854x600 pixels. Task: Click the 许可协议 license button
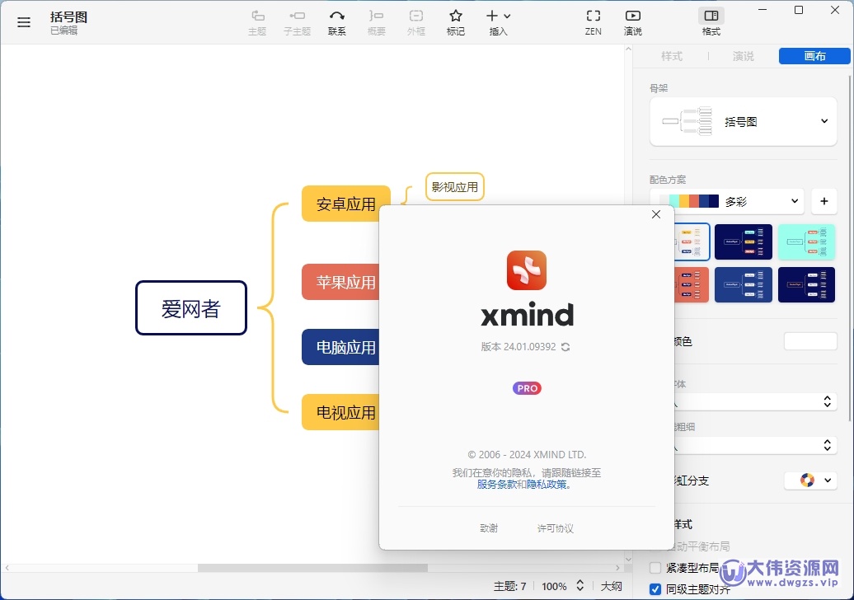[x=555, y=528]
